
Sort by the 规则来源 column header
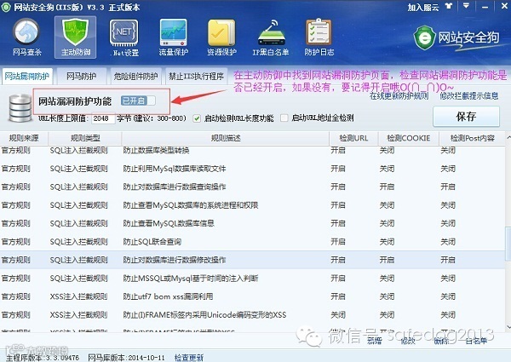coord(24,138)
